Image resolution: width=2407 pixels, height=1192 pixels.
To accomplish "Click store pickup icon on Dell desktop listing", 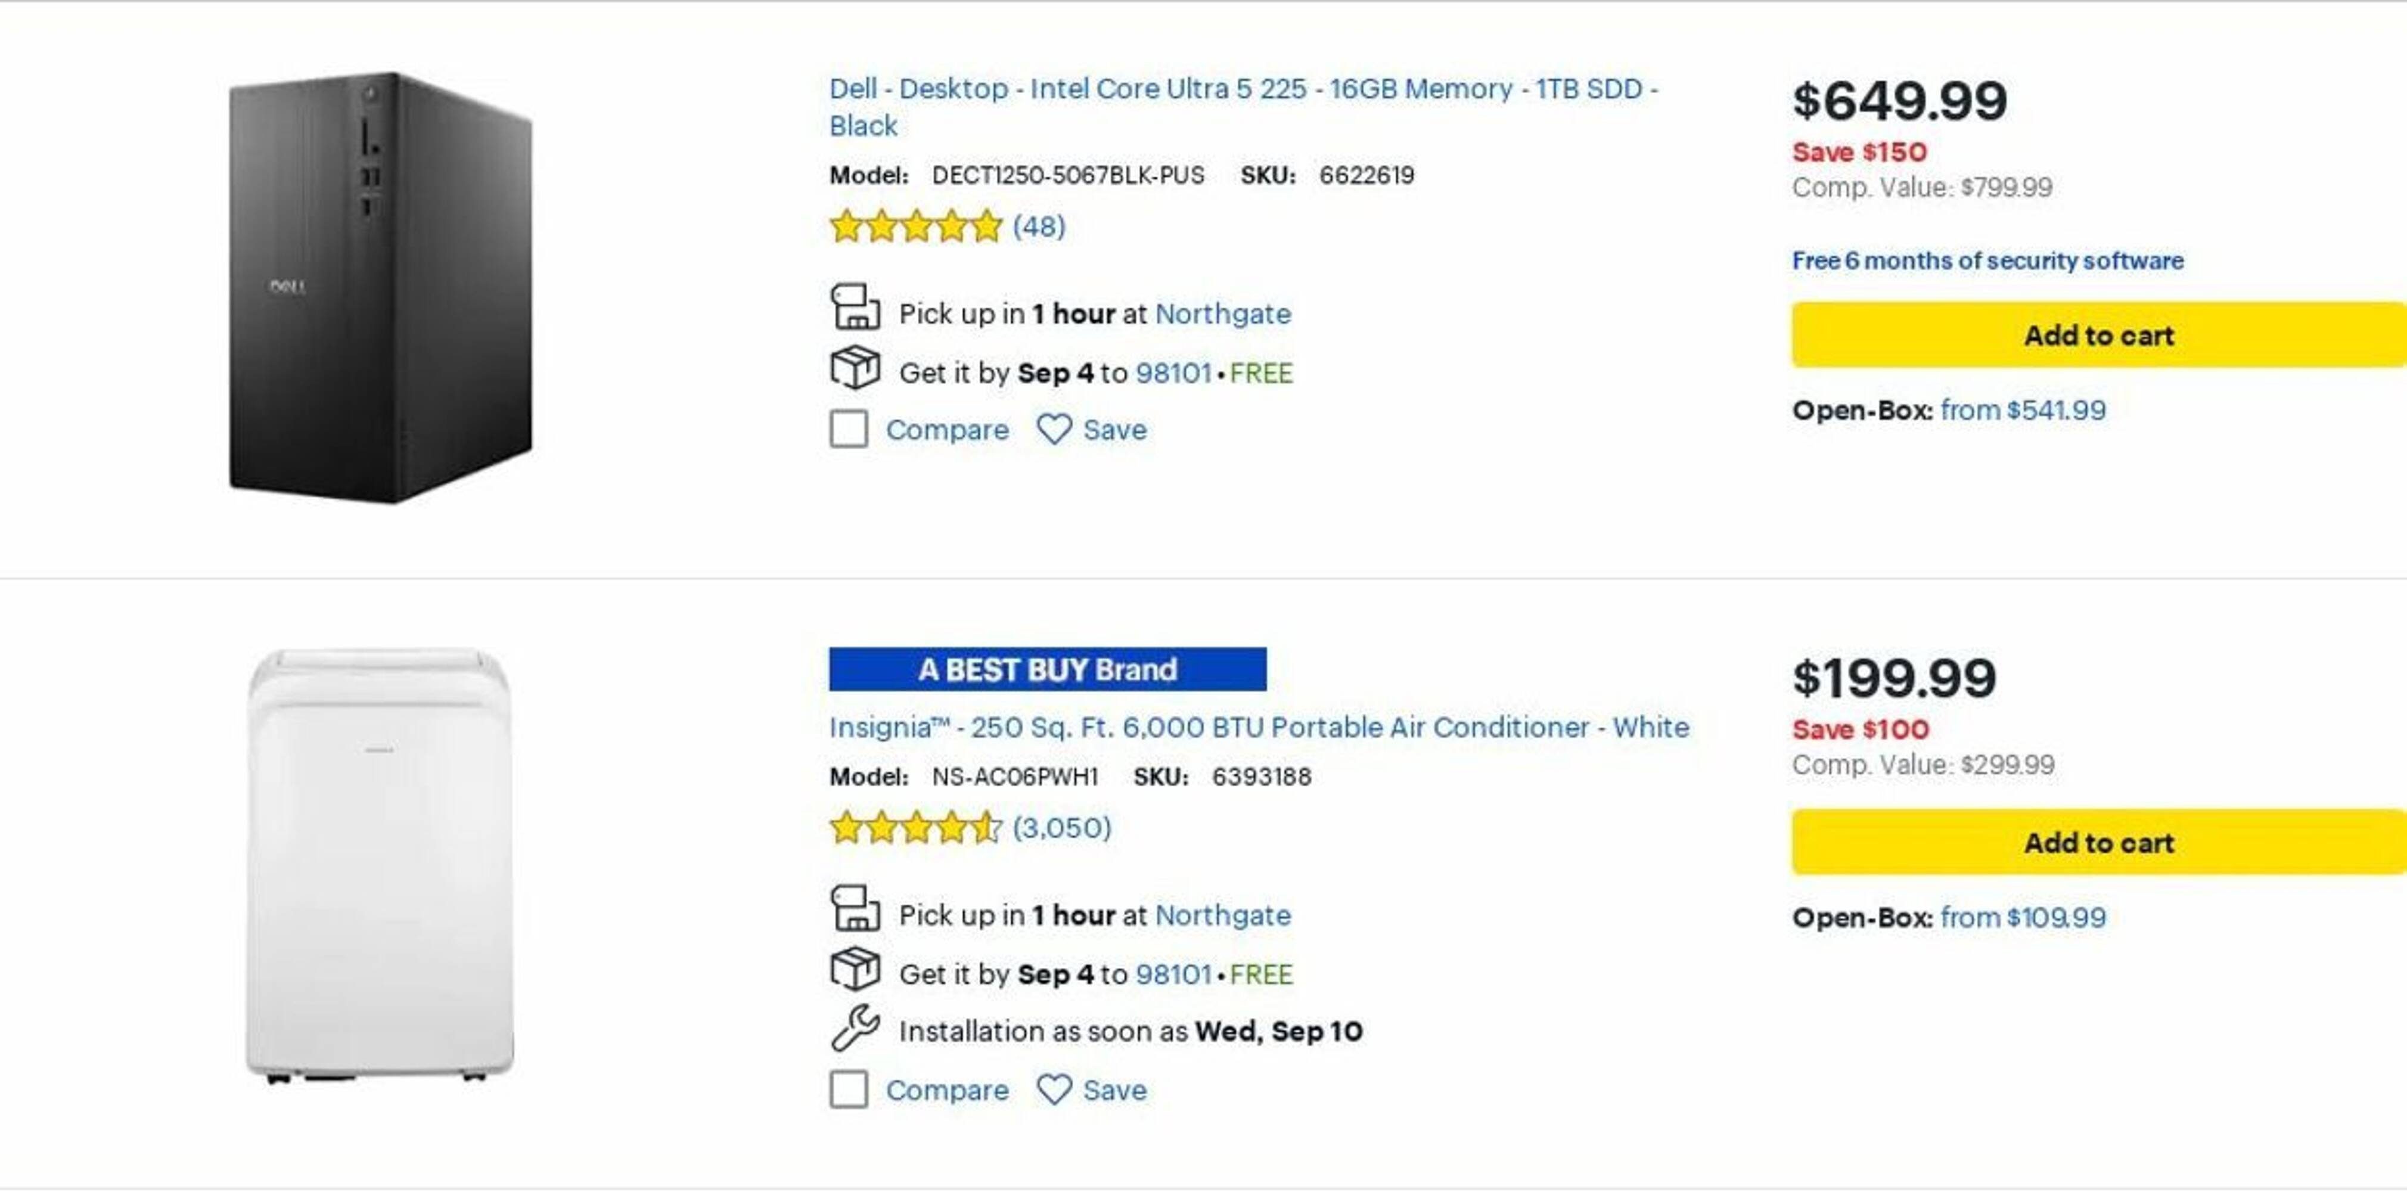I will [855, 308].
